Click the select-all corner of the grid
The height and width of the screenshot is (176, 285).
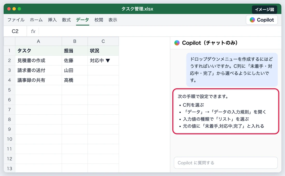[x=9, y=41]
